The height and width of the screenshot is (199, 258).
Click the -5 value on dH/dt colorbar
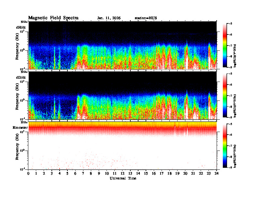(x=231, y=24)
